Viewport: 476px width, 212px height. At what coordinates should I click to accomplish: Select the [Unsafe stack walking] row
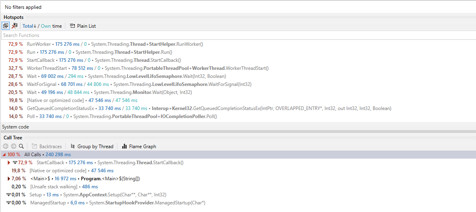tap(238, 187)
